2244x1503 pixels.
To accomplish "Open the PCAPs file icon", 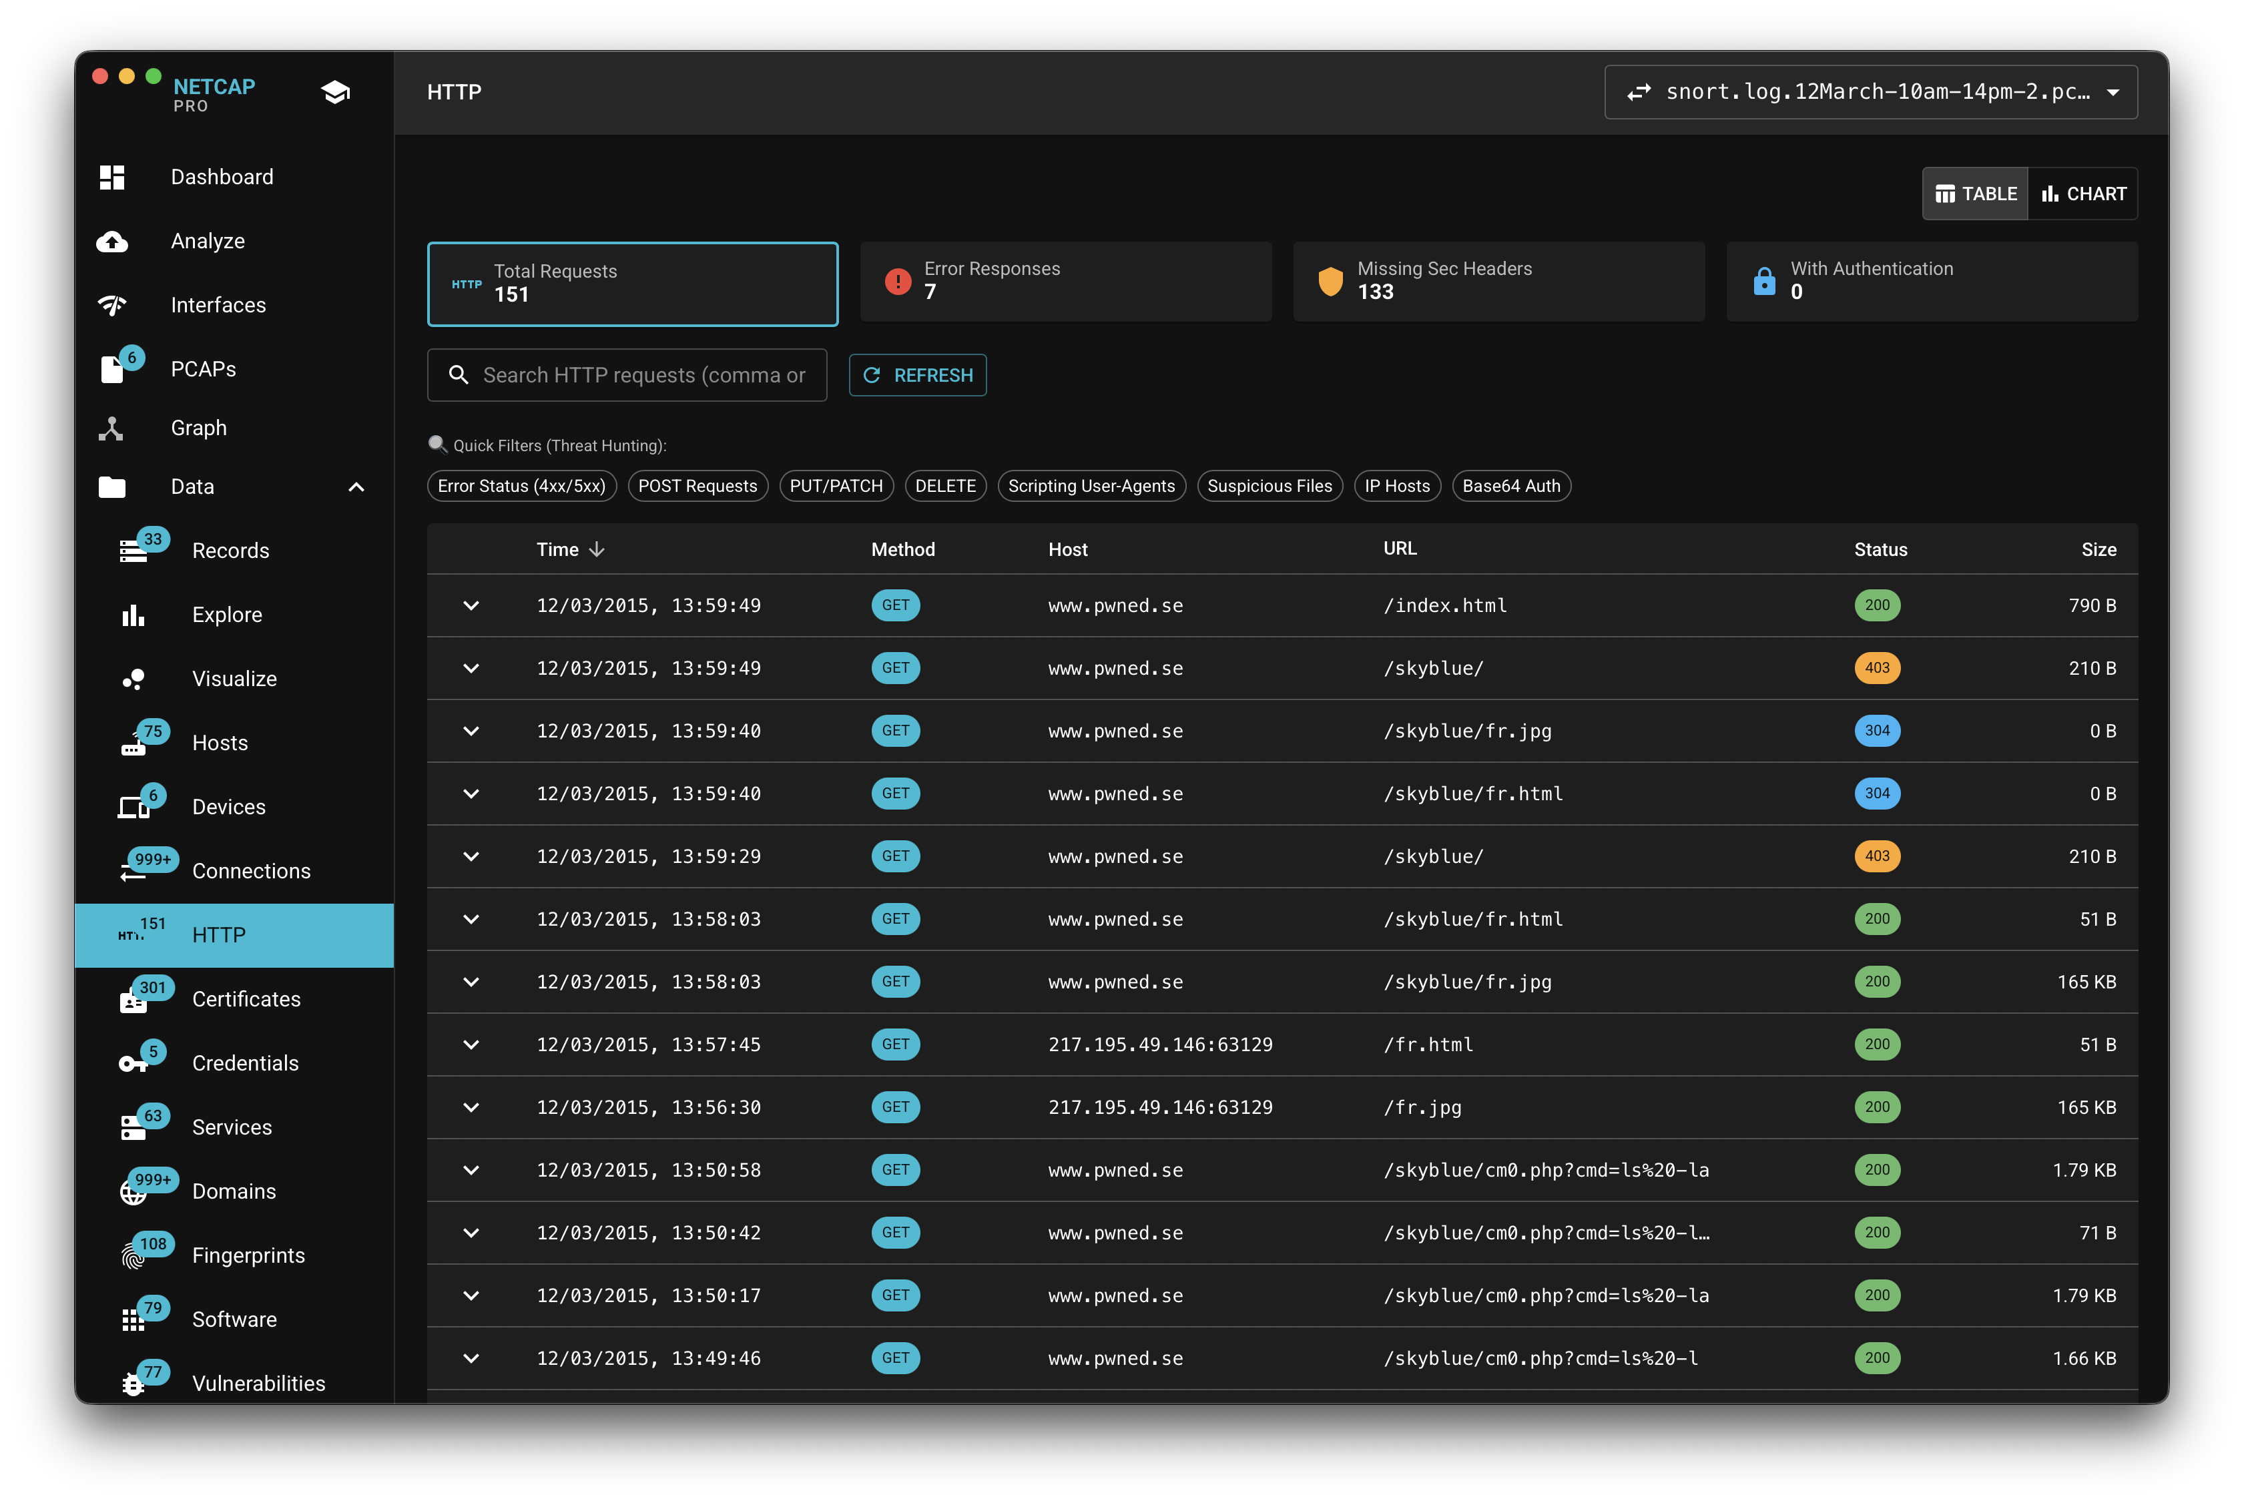I will [112, 369].
